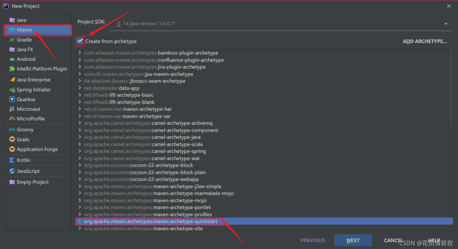
Task: Select maven-archetype-site row
Action: point(264,228)
